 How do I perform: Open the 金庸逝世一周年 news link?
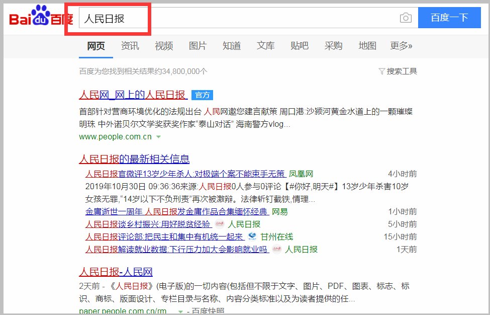pyautogui.click(x=177, y=212)
